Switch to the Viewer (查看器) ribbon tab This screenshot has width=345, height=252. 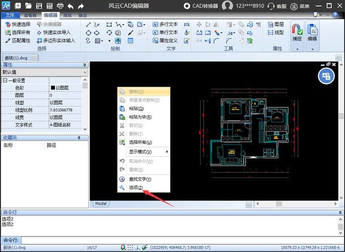pyautogui.click(x=30, y=15)
